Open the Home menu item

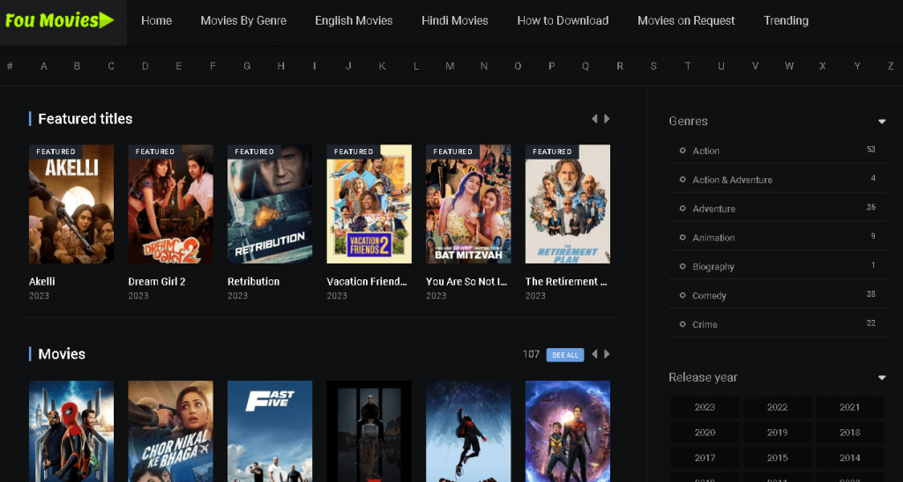point(157,20)
